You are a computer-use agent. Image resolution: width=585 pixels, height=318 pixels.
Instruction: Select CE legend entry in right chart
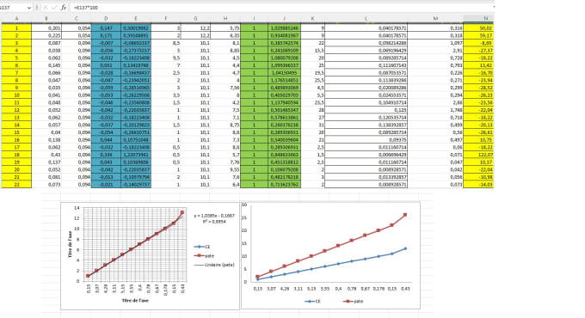312,301
